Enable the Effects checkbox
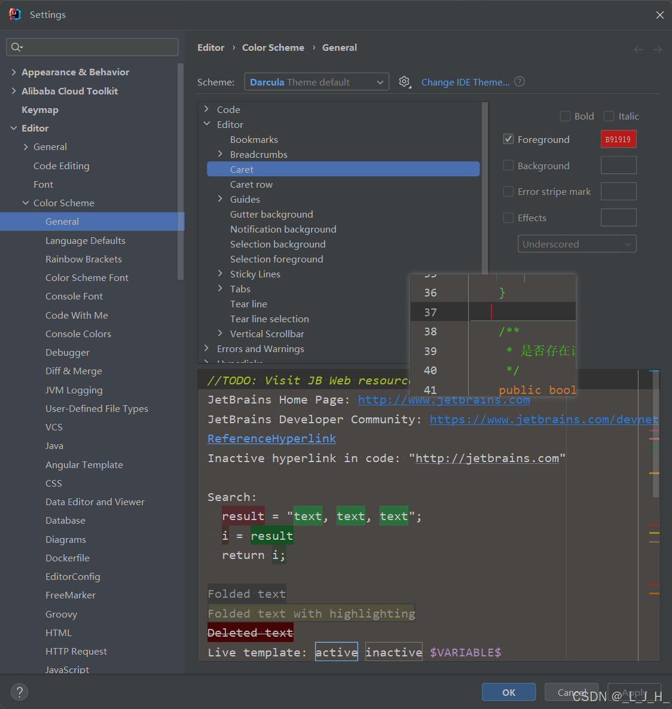Image resolution: width=672 pixels, height=709 pixels. tap(508, 218)
